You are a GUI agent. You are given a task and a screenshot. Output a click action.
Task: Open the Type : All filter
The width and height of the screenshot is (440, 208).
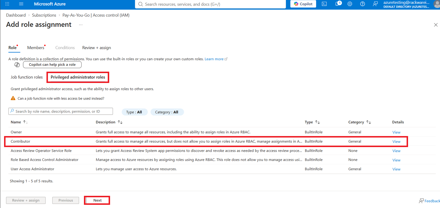pos(135,112)
